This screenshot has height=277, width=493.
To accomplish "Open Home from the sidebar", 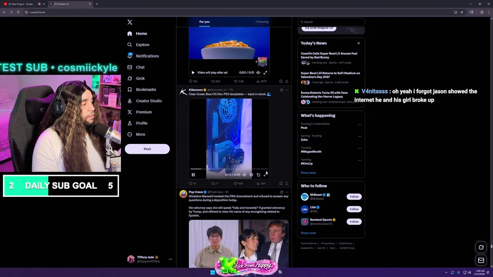I will pos(138,33).
